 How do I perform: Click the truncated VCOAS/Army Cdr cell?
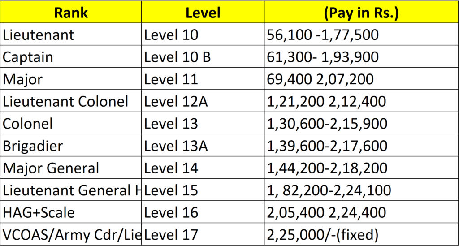pos(71,234)
